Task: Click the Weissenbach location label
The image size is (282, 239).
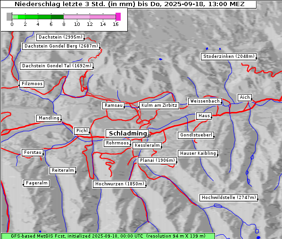Action: (x=205, y=101)
